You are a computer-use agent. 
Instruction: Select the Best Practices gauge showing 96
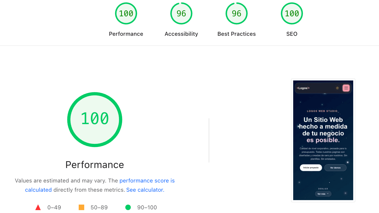[236, 13]
